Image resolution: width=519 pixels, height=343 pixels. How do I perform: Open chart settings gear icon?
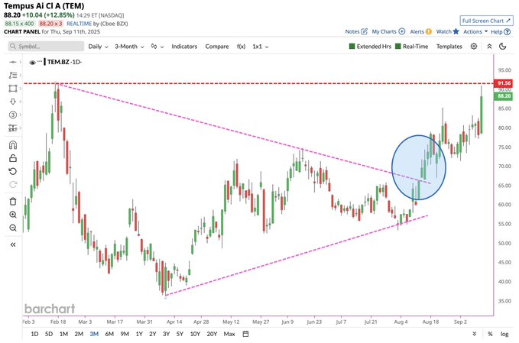click(x=474, y=47)
